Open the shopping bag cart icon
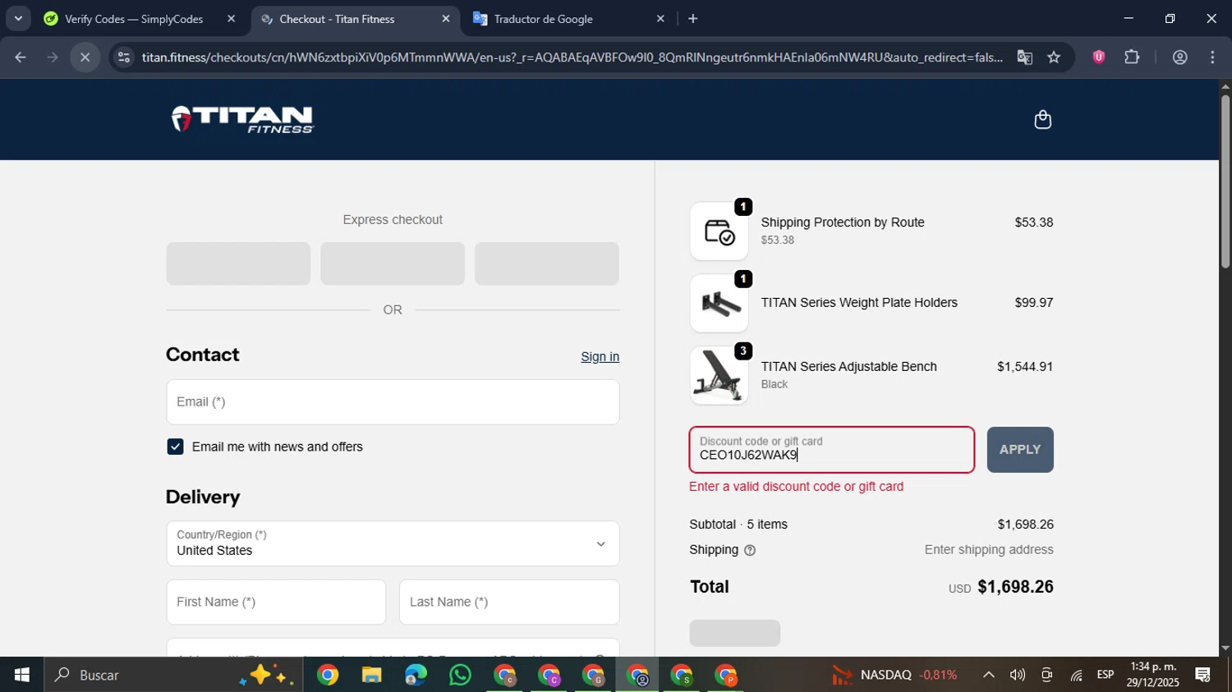The image size is (1232, 692). click(x=1042, y=120)
